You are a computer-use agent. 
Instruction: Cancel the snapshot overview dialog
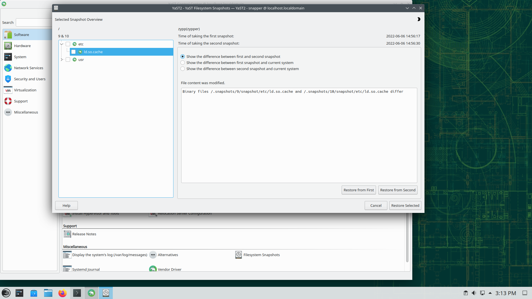(376, 205)
